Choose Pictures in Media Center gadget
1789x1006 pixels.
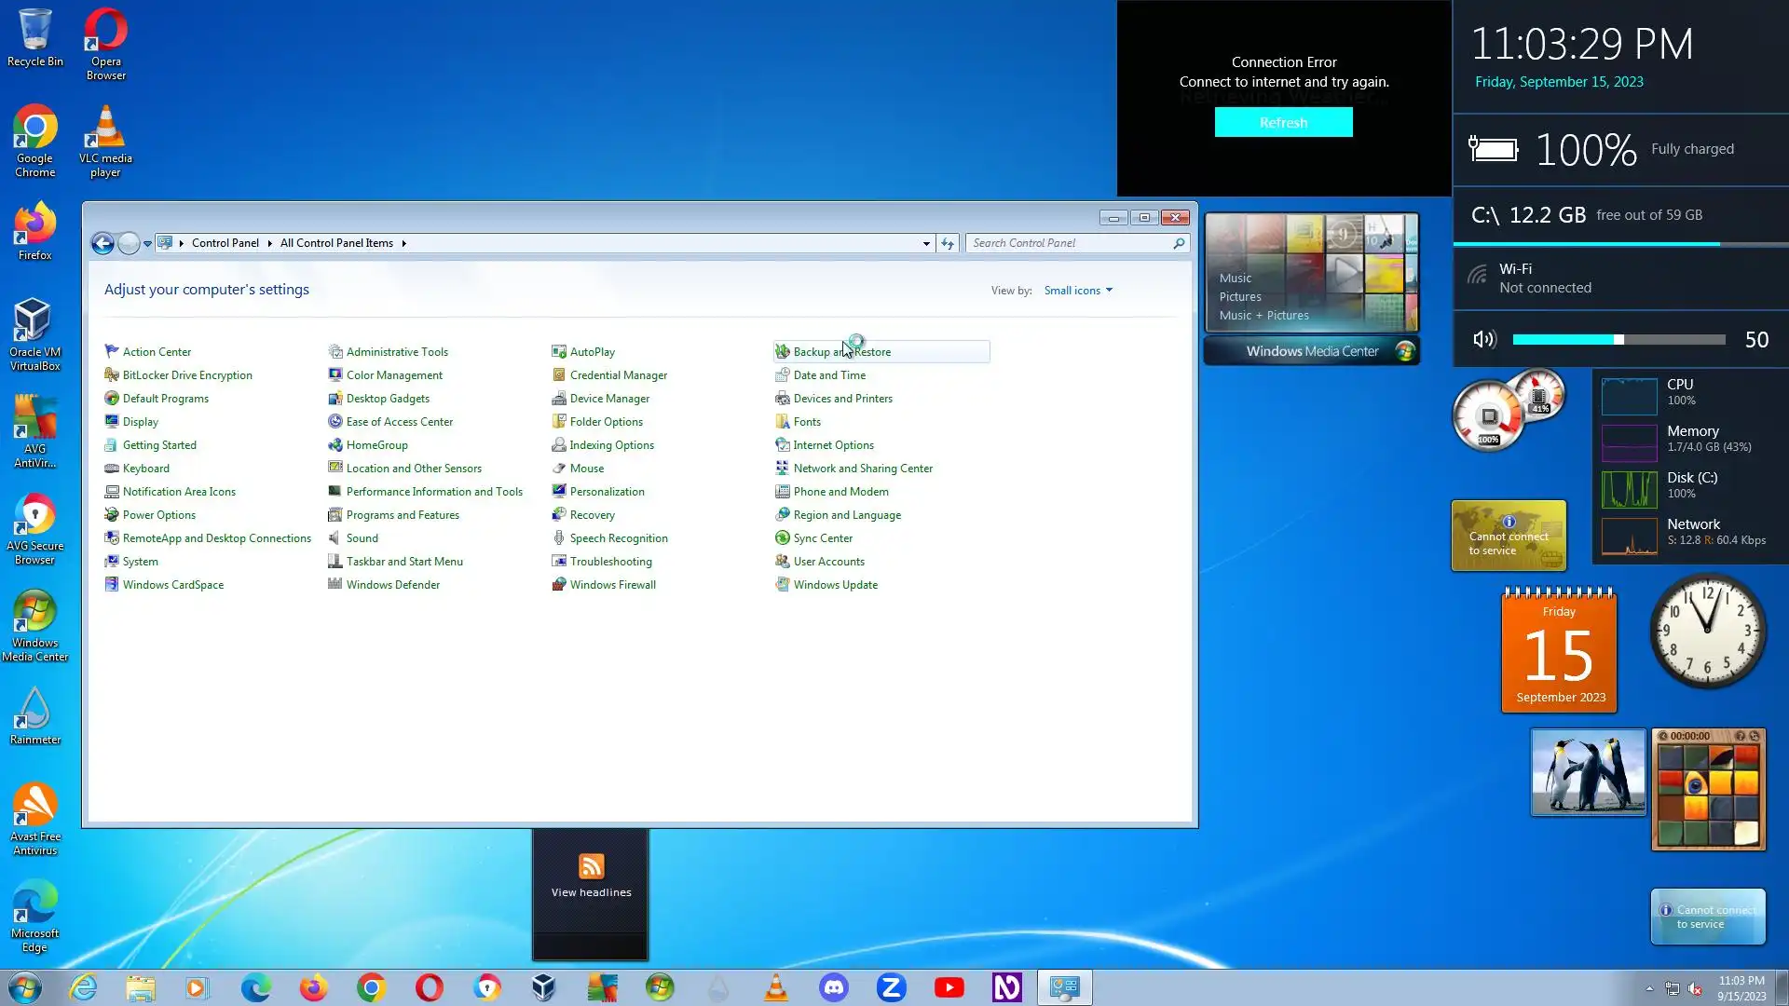coord(1240,296)
